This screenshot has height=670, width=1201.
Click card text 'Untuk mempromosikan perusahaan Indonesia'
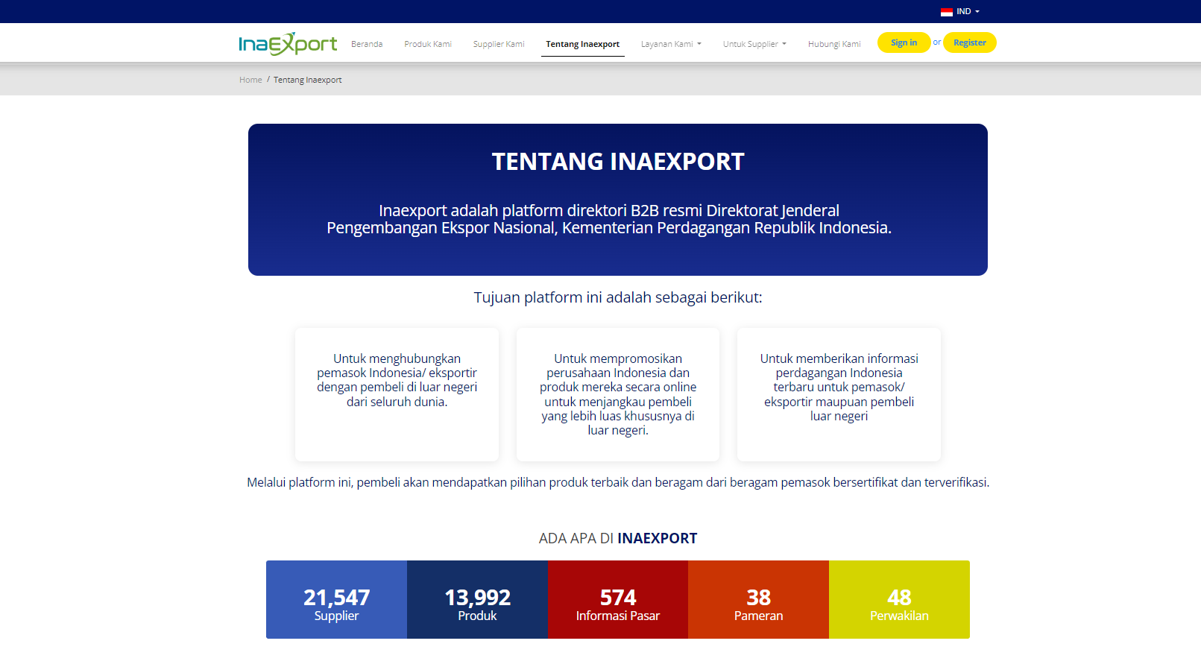pyautogui.click(x=618, y=394)
